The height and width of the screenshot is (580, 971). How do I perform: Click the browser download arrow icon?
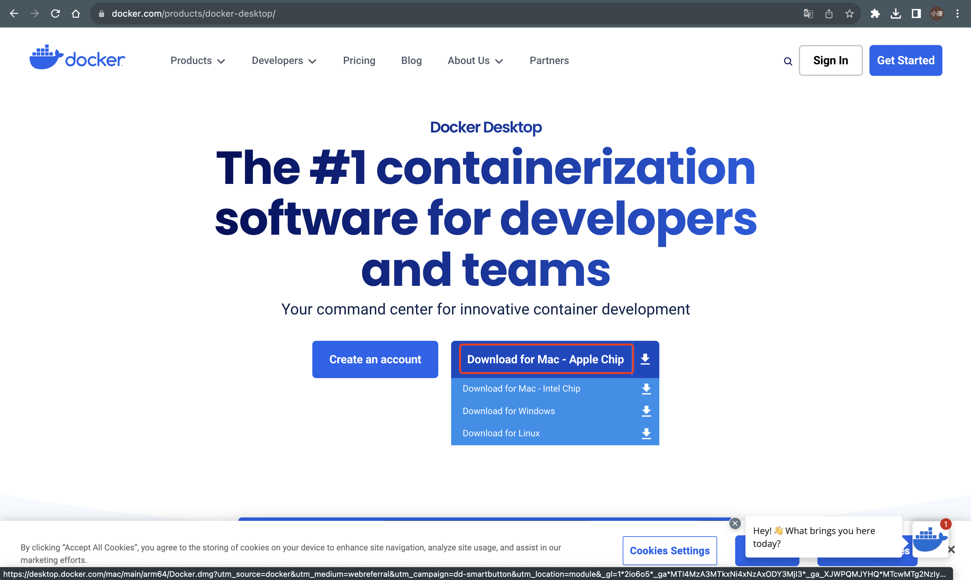[896, 13]
